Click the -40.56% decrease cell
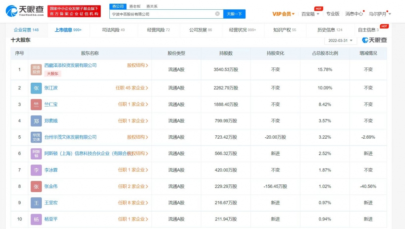 pyautogui.click(x=368, y=186)
